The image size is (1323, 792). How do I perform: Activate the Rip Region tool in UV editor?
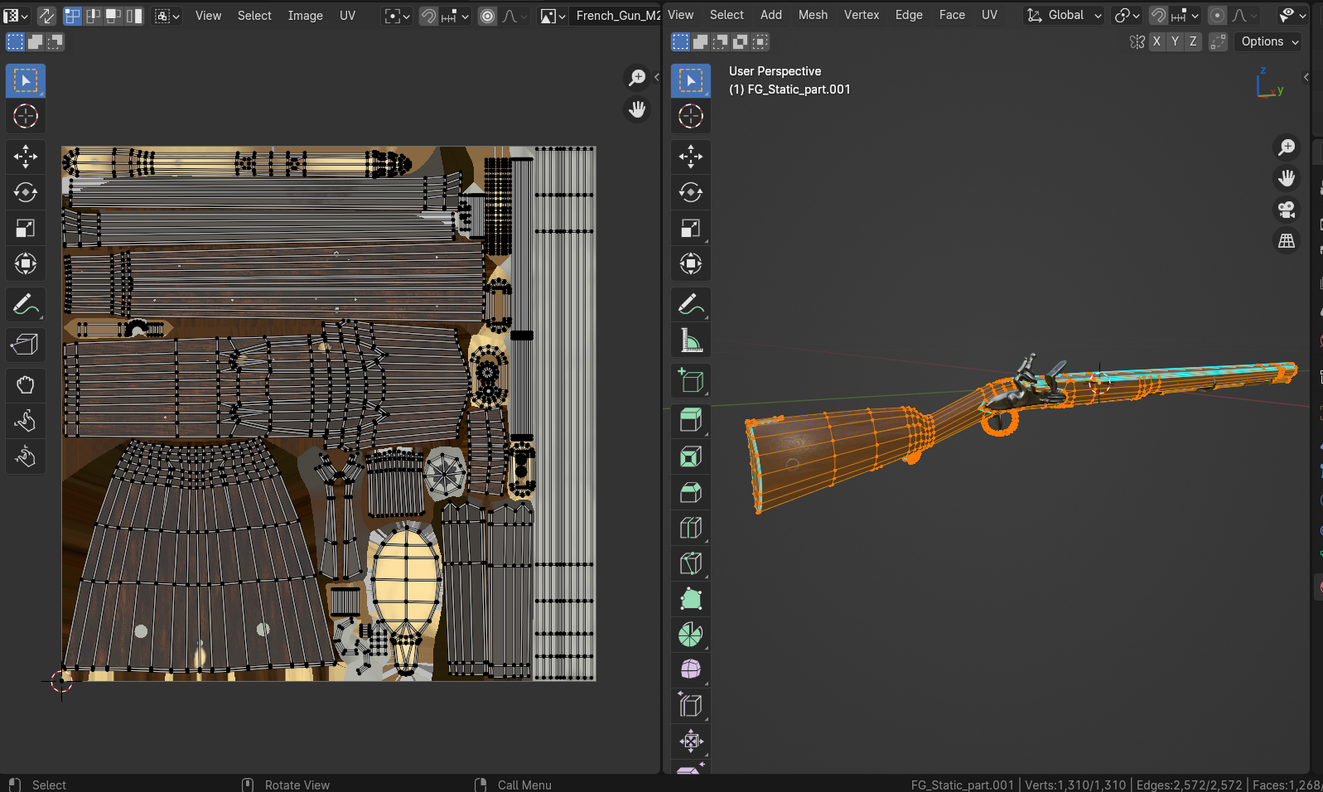coord(25,344)
